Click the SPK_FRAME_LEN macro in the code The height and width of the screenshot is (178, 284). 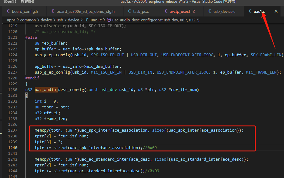point(266,55)
